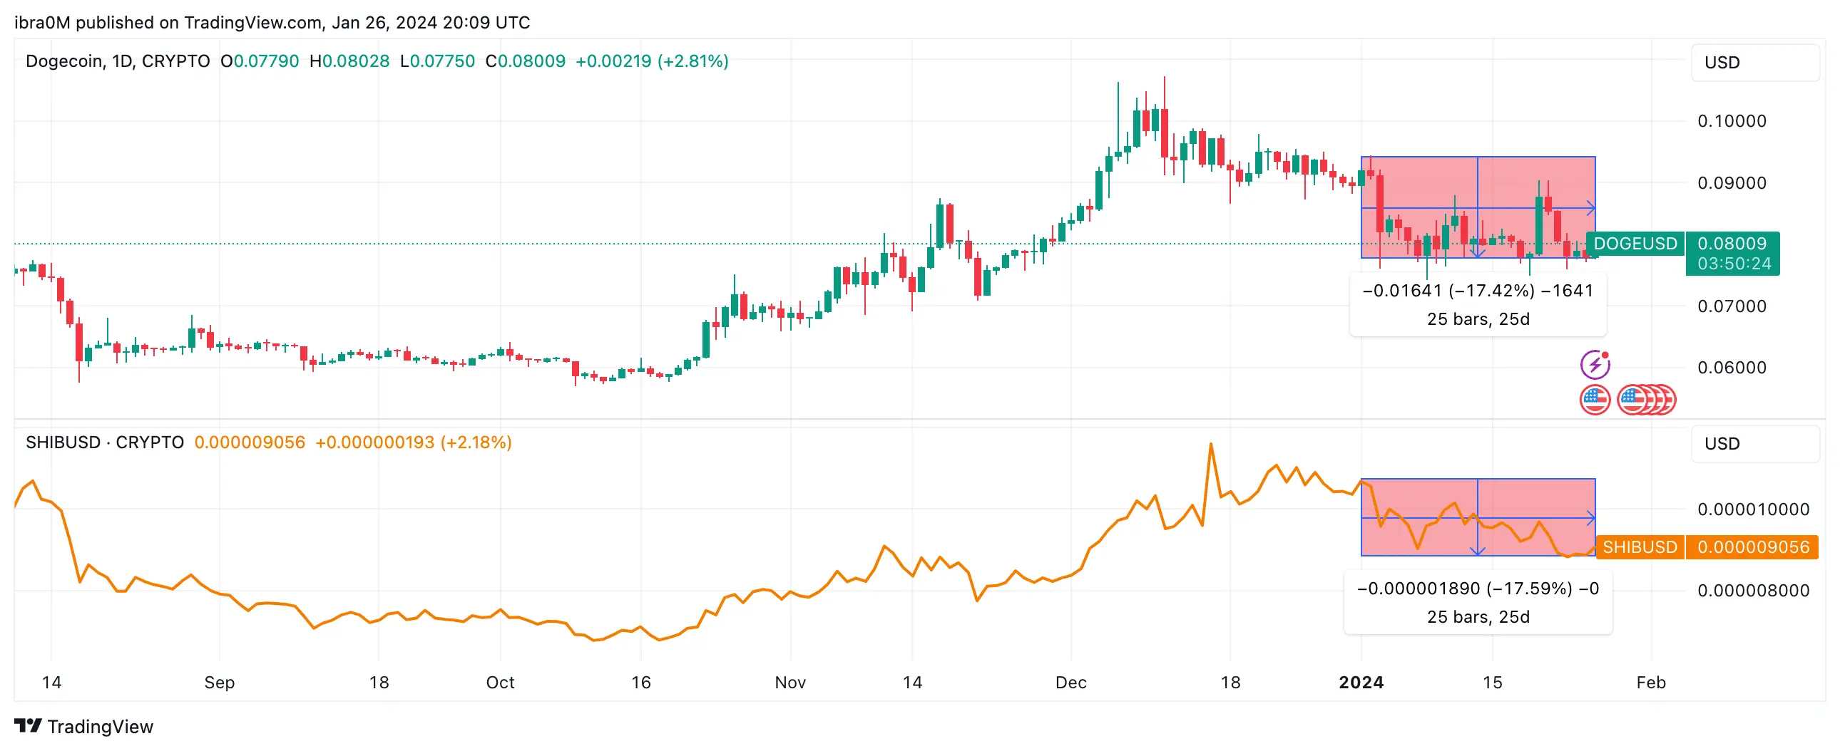Click the 0.09000 price level on right scale

click(1733, 182)
